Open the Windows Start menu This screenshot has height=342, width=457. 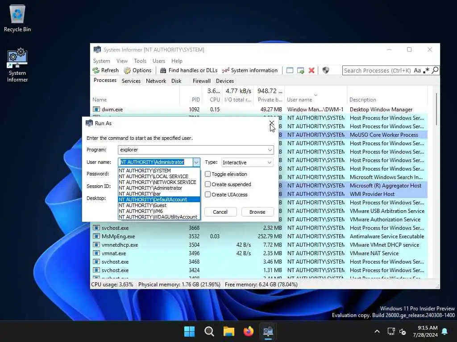[x=189, y=331]
